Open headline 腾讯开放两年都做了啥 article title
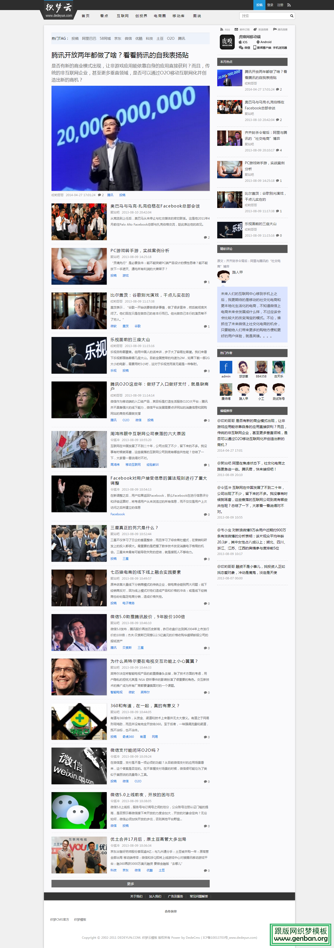This screenshot has width=334, height=948. (120, 55)
